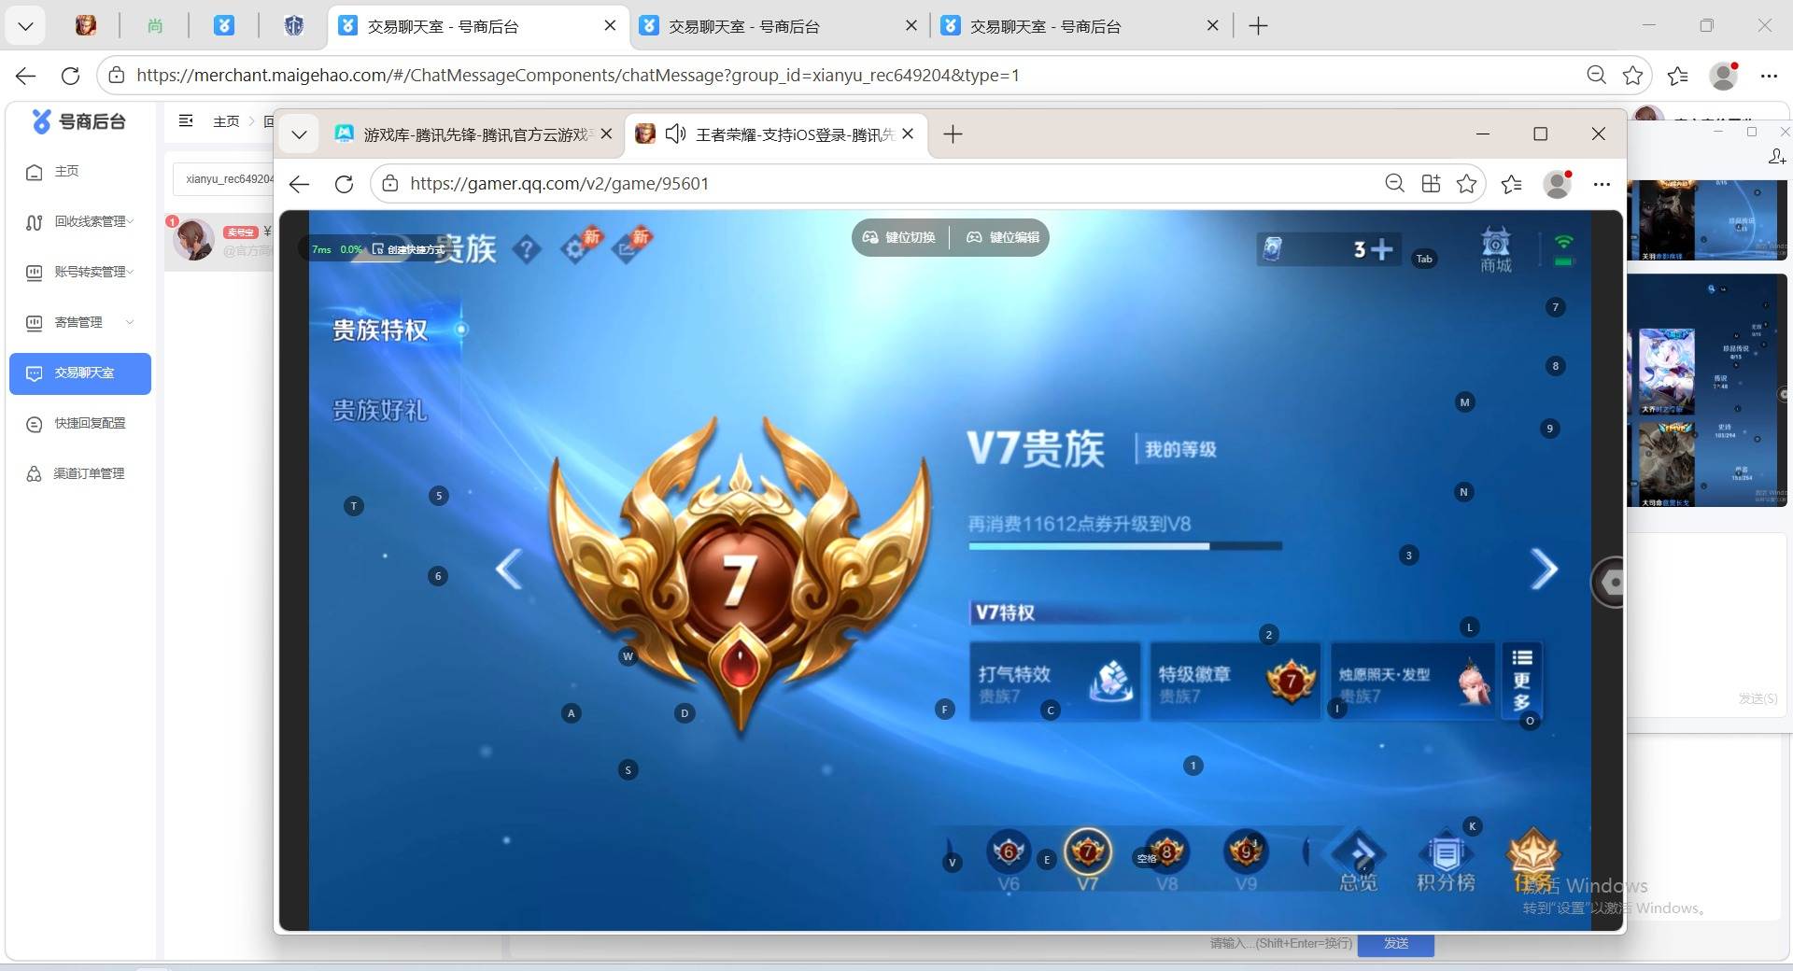Open 交易聊天室 in the sidebar
This screenshot has height=971, width=1793.
click(x=80, y=373)
